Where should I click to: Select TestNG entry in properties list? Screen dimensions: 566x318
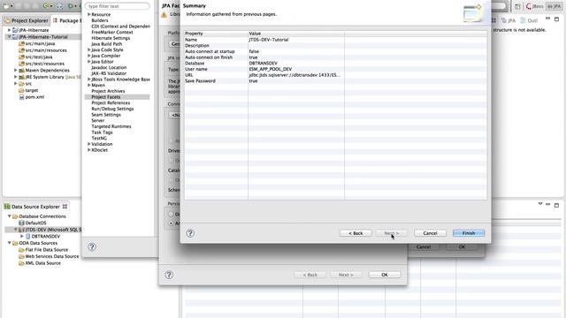point(99,138)
